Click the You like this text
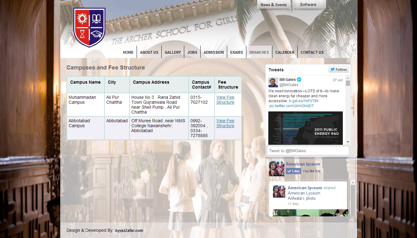Screen dimensions: 417x238 [x=312, y=171]
